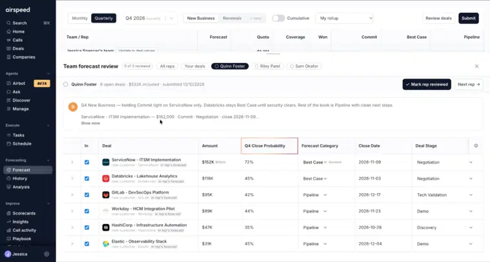This screenshot has width=490, height=262.
Task: Go to Home in sidebar
Action: (15, 32)
